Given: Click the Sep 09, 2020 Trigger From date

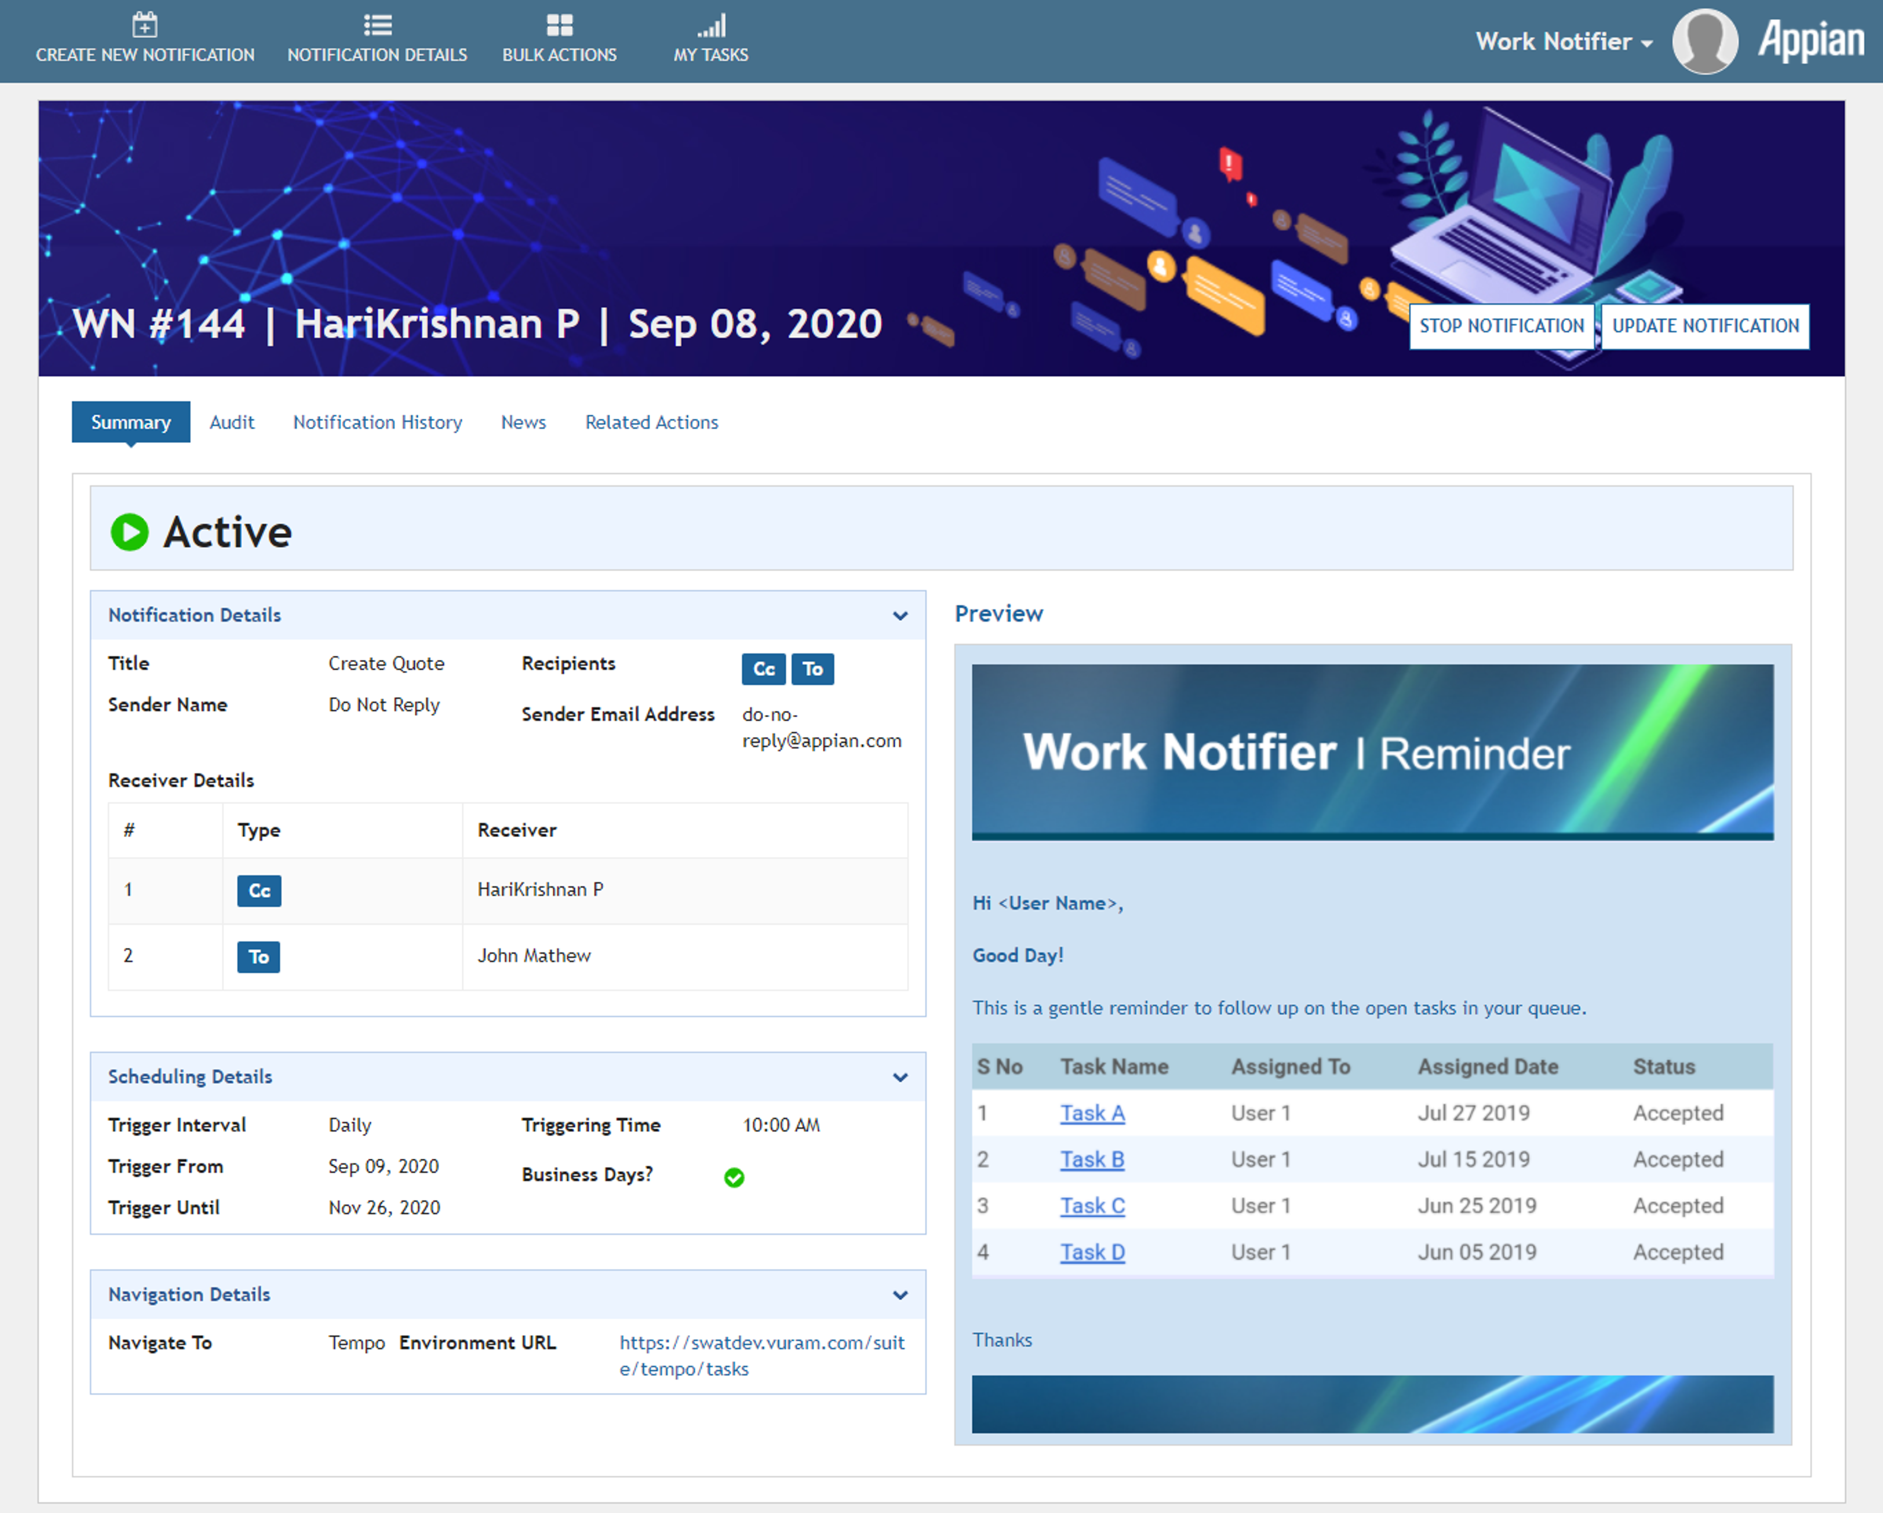Looking at the screenshot, I should (383, 1166).
